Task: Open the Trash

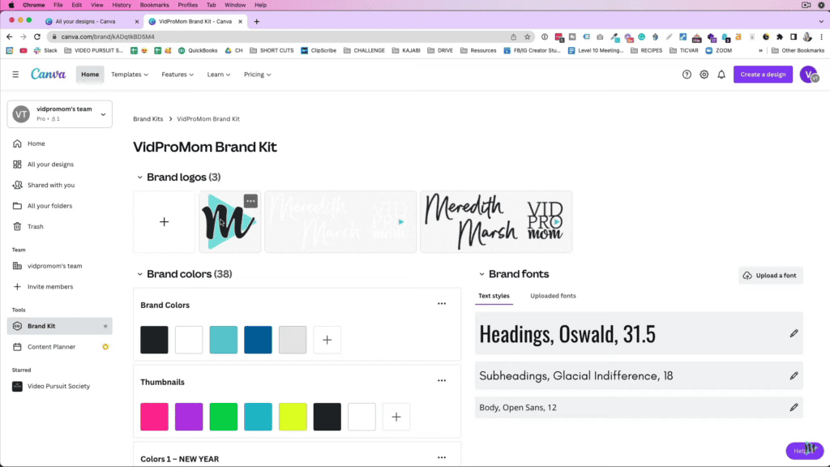Action: [x=36, y=227]
